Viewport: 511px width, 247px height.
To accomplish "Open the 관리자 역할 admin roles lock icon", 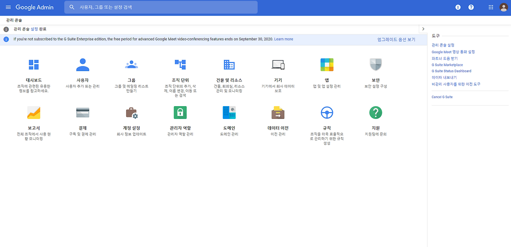I will click(x=180, y=113).
